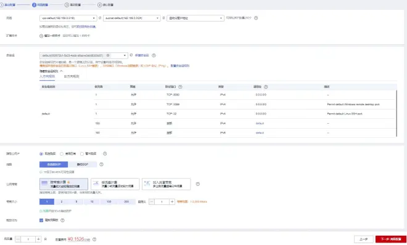Refresh the subnet list next to subnet-default
This screenshot has height=245, width=407.
(163, 18)
